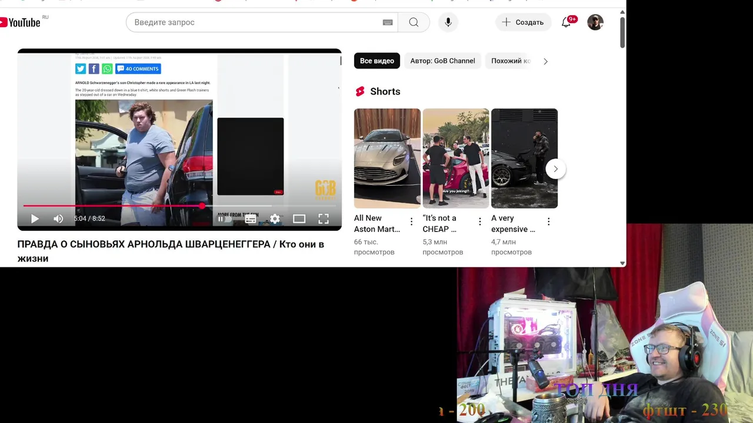Enter fullscreen mode in the player
This screenshot has height=423, width=753.
[324, 219]
